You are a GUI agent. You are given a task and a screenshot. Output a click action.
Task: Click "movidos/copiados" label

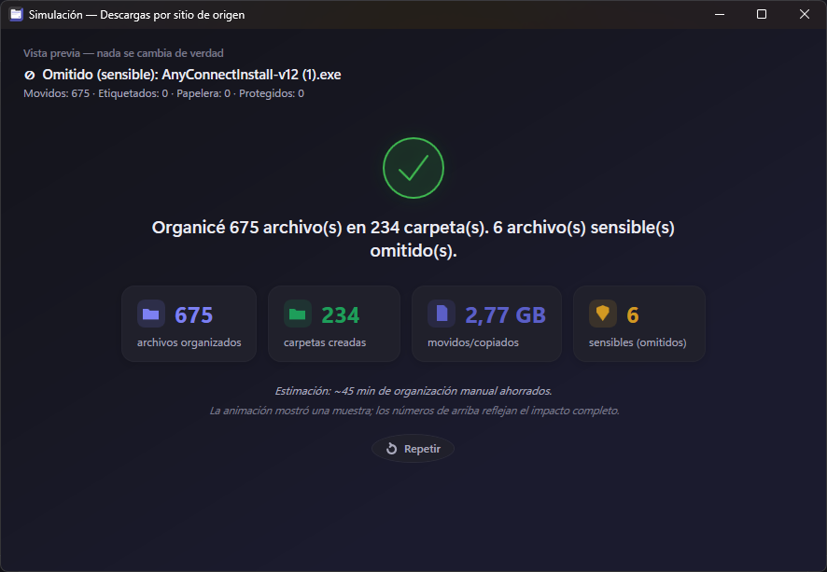point(473,342)
